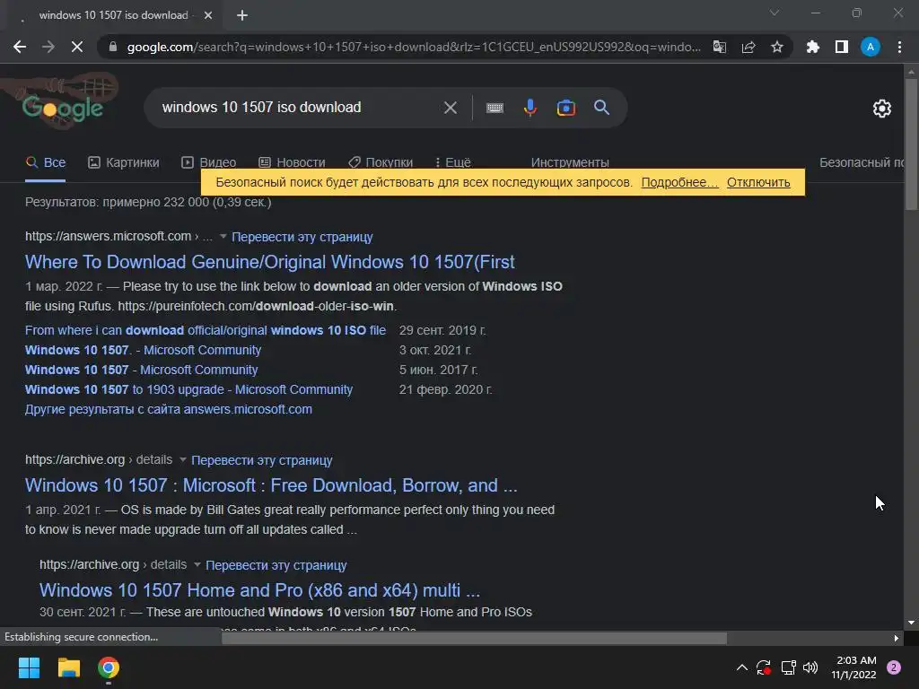The height and width of the screenshot is (689, 919).
Task: Stop loading the page
Action: 77,47
